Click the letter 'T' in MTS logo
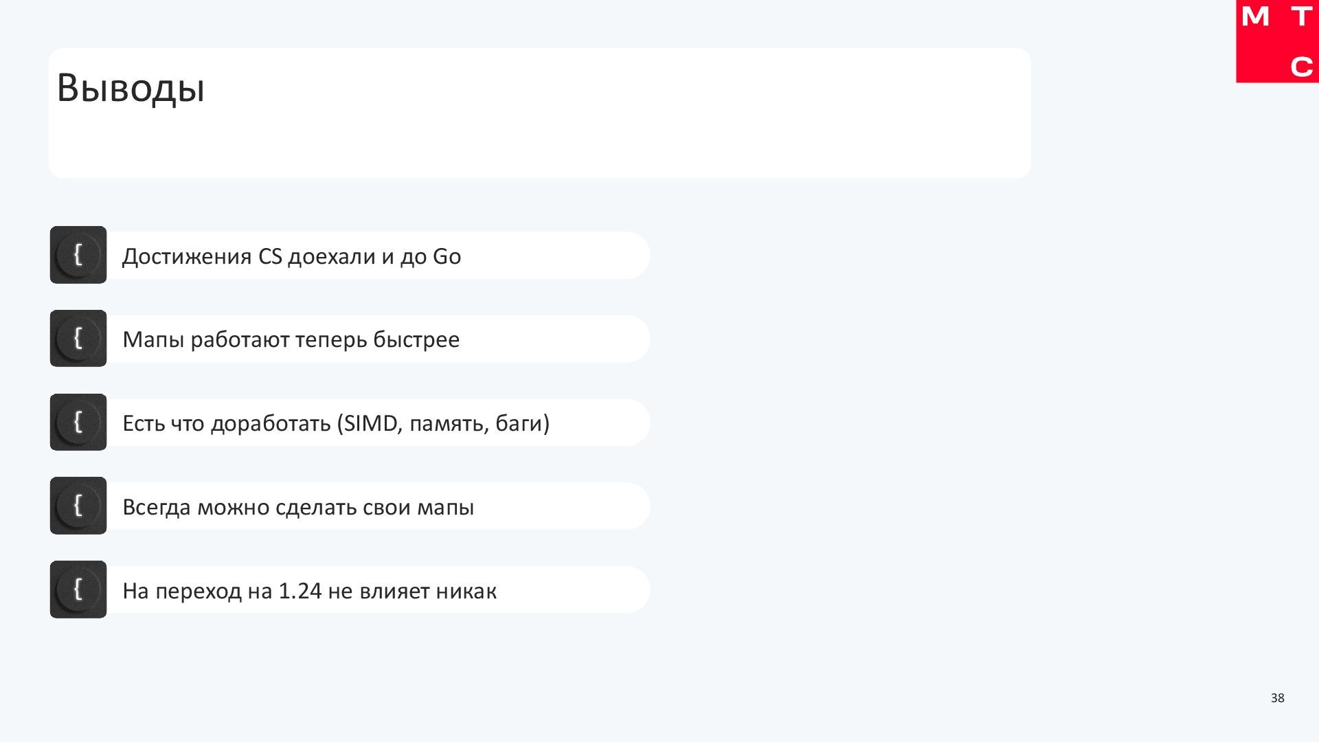The width and height of the screenshot is (1319, 742). 1300,16
